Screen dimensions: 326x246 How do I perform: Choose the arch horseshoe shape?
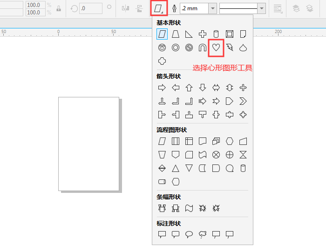point(203,48)
